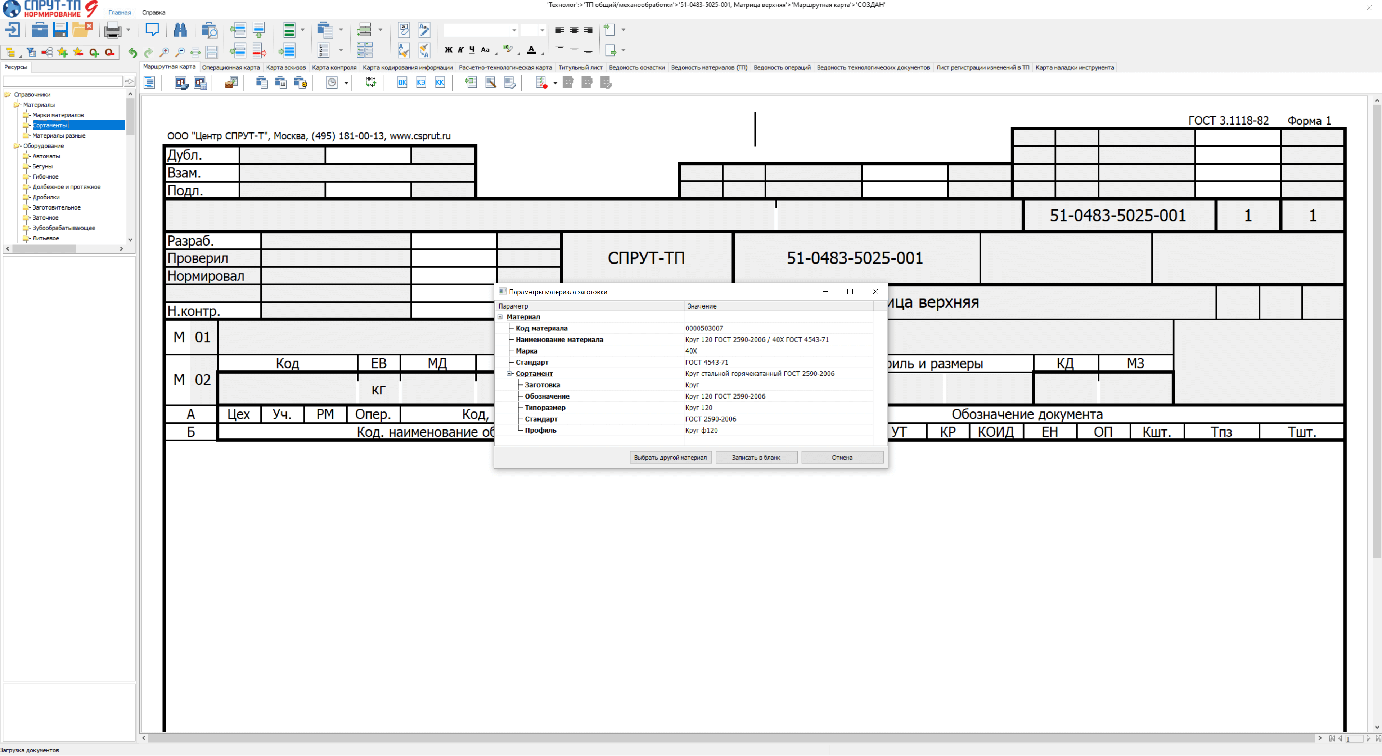Set vertical alignment to middle
The height and width of the screenshot is (756, 1382).
[x=574, y=49]
